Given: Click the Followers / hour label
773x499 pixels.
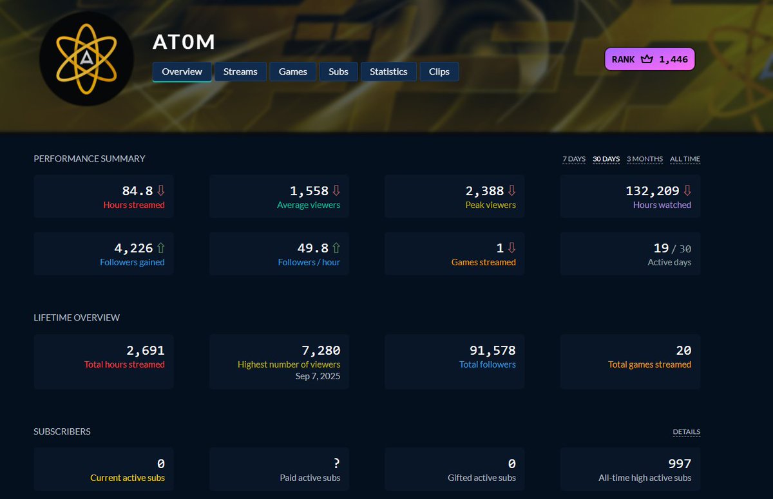Looking at the screenshot, I should (309, 263).
